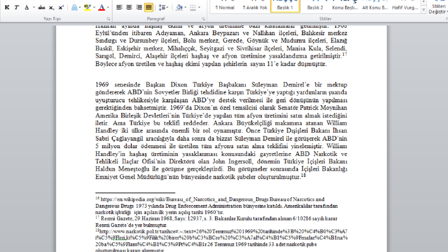Click "John Ingersoll" in the paragraph
448x252 pixels.
(232, 162)
